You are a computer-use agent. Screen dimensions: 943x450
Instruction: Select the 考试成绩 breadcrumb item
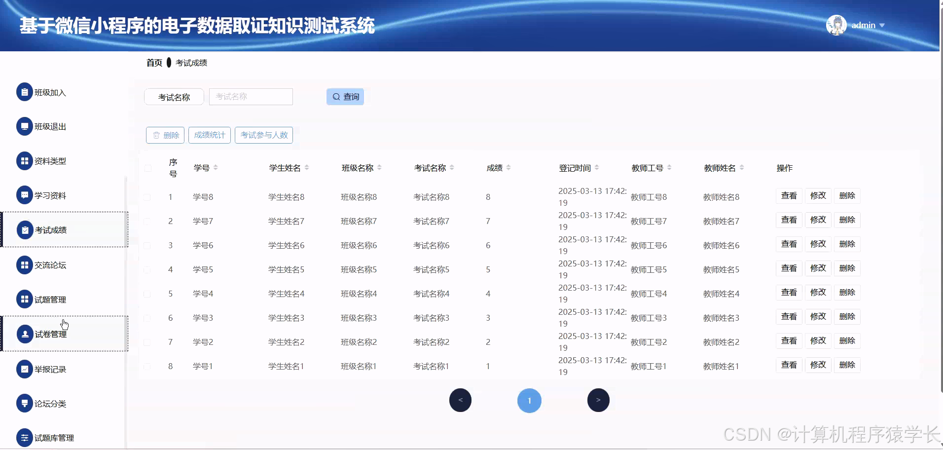(191, 63)
